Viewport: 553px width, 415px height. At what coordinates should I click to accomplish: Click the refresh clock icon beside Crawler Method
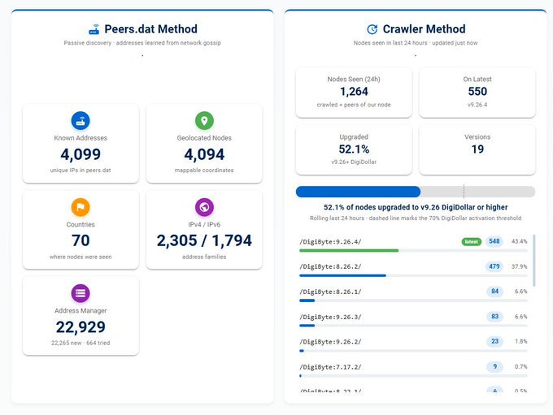pyautogui.click(x=372, y=29)
